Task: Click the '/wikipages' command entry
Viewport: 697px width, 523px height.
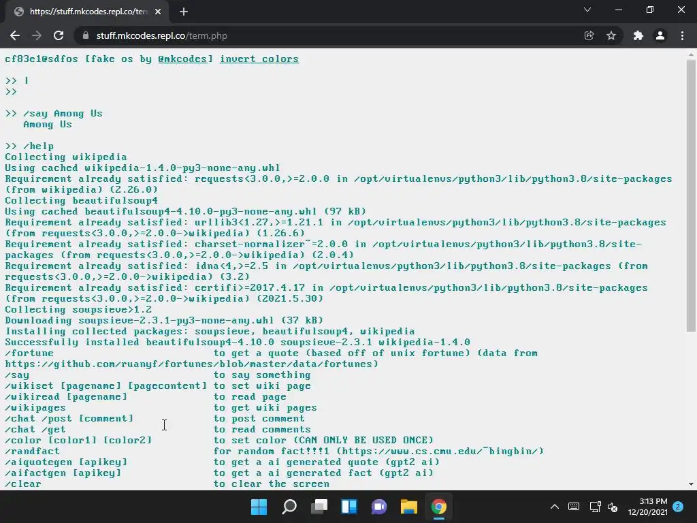Action: pyautogui.click(x=35, y=407)
